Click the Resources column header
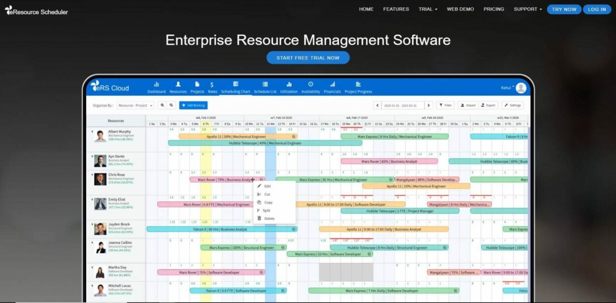616x303 pixels. [116, 121]
